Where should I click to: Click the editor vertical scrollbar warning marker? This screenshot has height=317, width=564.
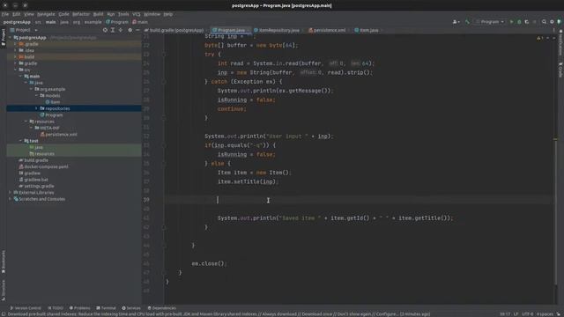click(555, 139)
